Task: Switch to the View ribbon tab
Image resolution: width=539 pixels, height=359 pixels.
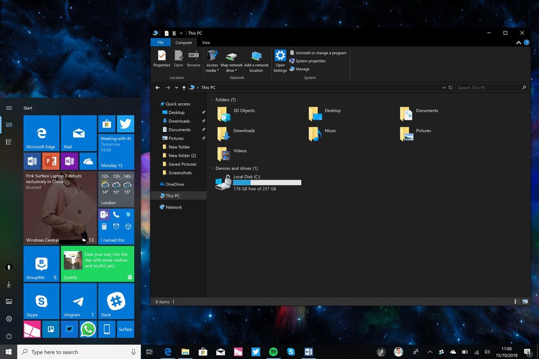Action: [206, 42]
